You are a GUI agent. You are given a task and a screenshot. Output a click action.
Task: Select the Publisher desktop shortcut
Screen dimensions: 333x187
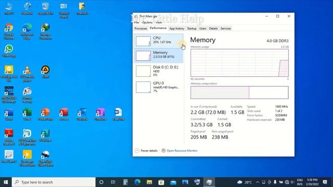(45, 136)
